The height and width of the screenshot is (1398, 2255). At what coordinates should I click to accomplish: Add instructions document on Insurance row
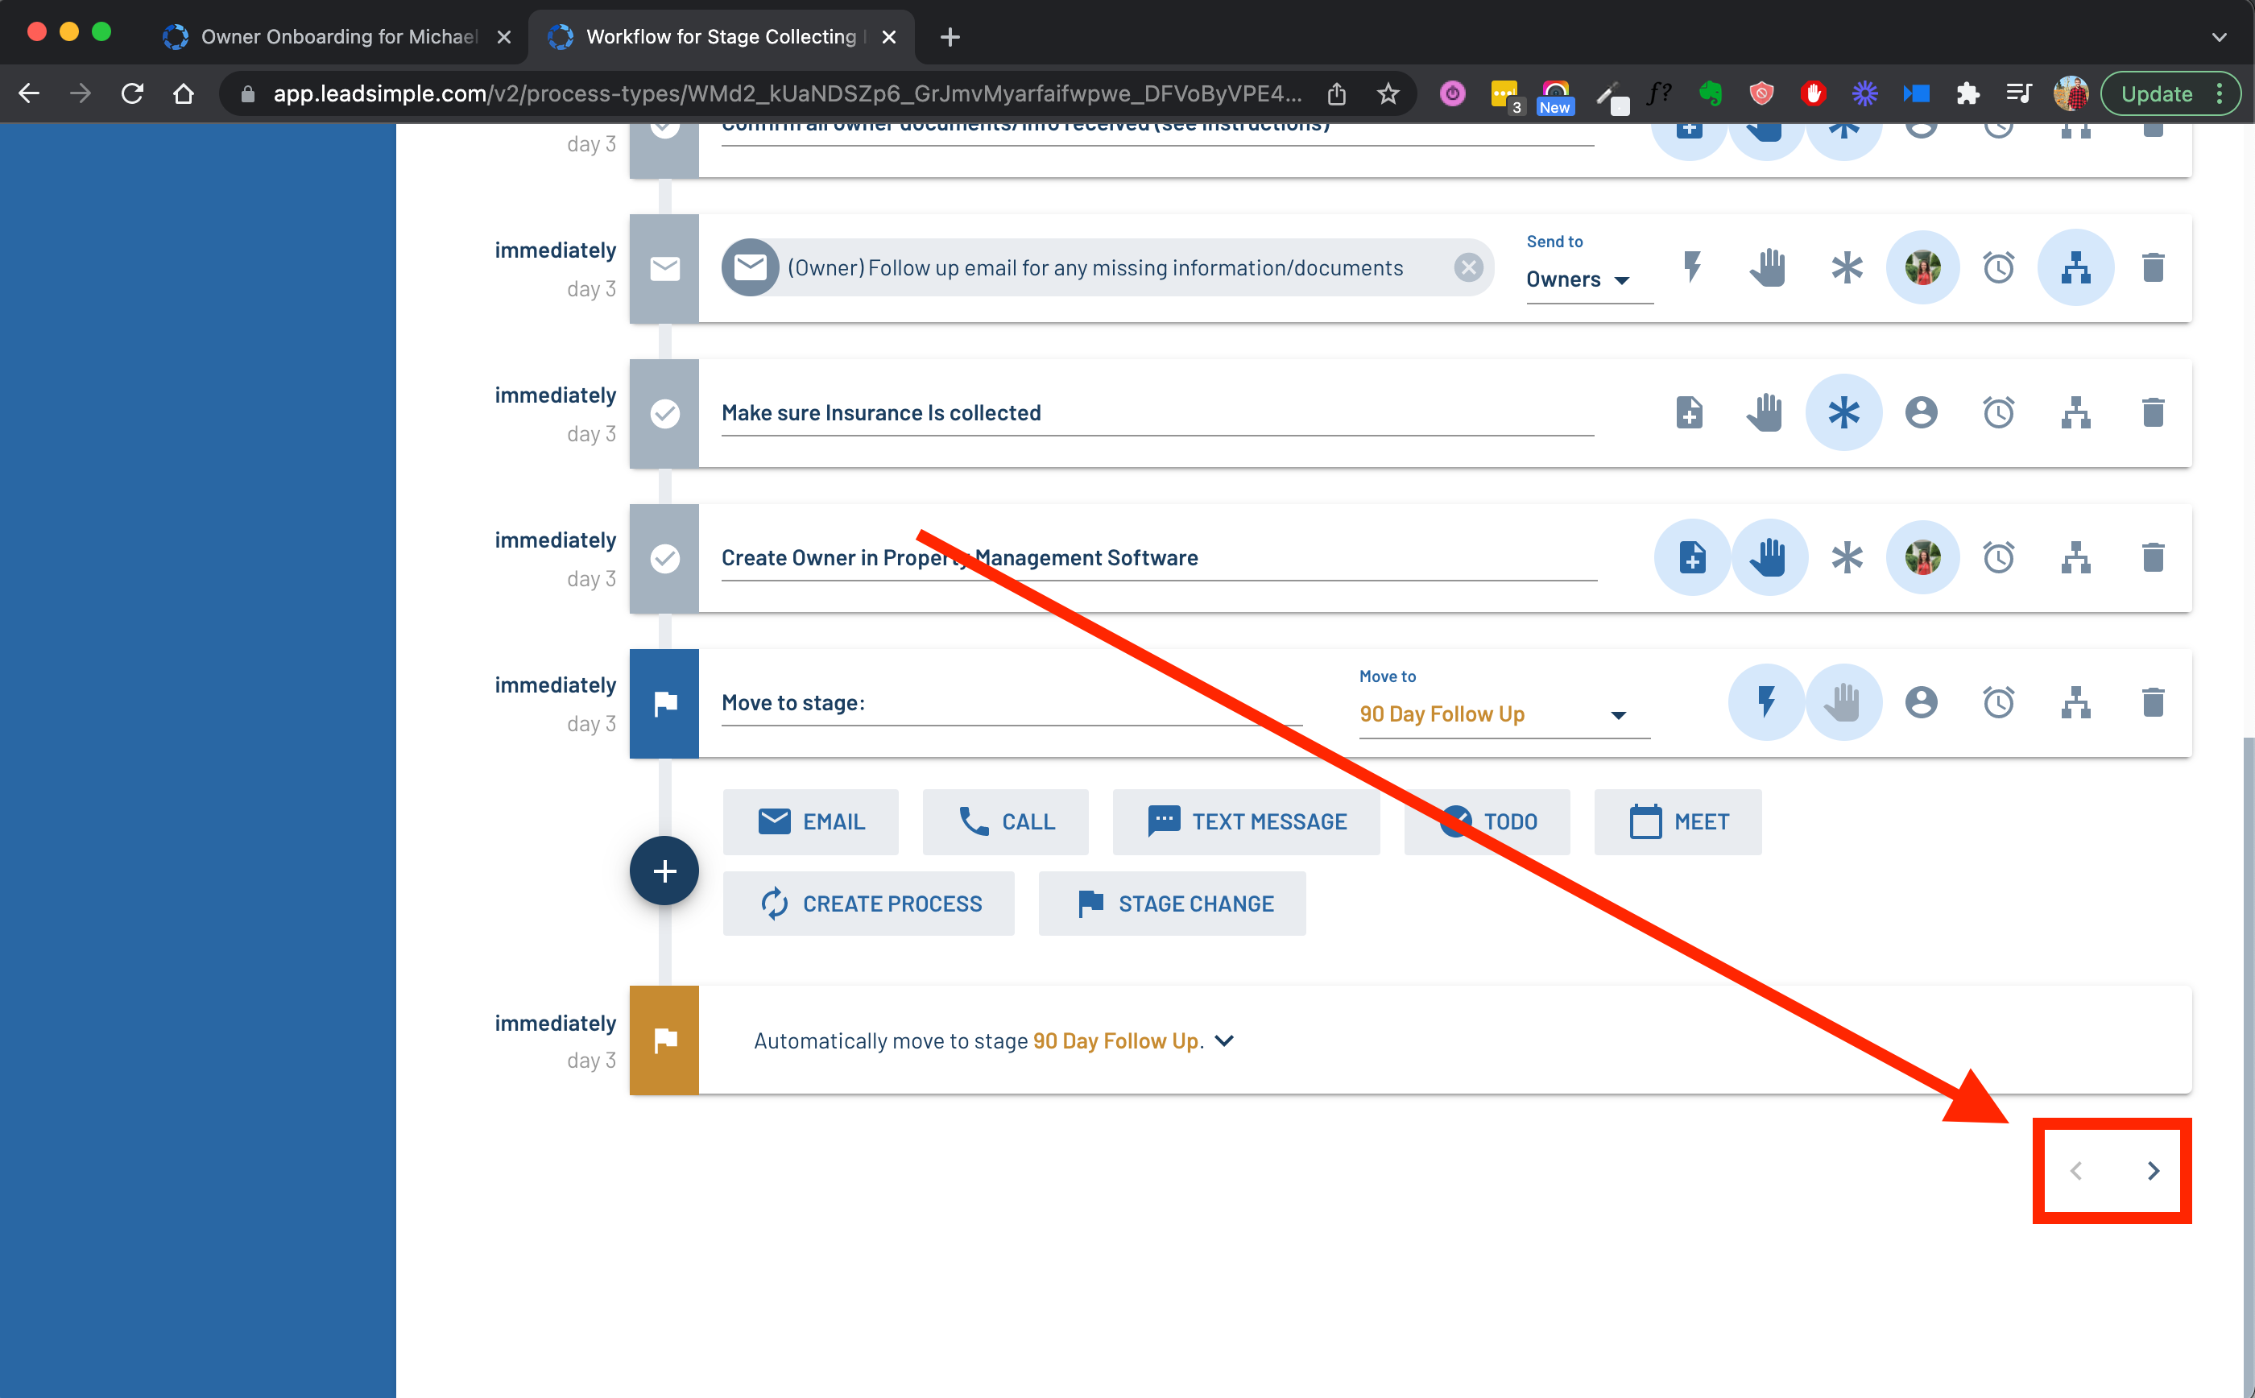pos(1689,412)
